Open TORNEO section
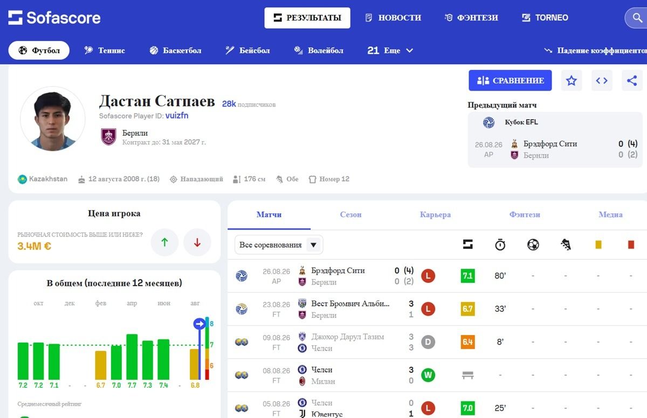Screen dimensions: 647x418 click(x=545, y=18)
